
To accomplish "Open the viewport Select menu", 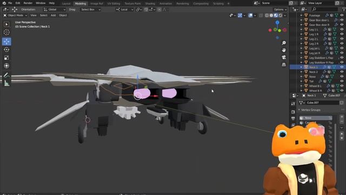I will coord(43,15).
